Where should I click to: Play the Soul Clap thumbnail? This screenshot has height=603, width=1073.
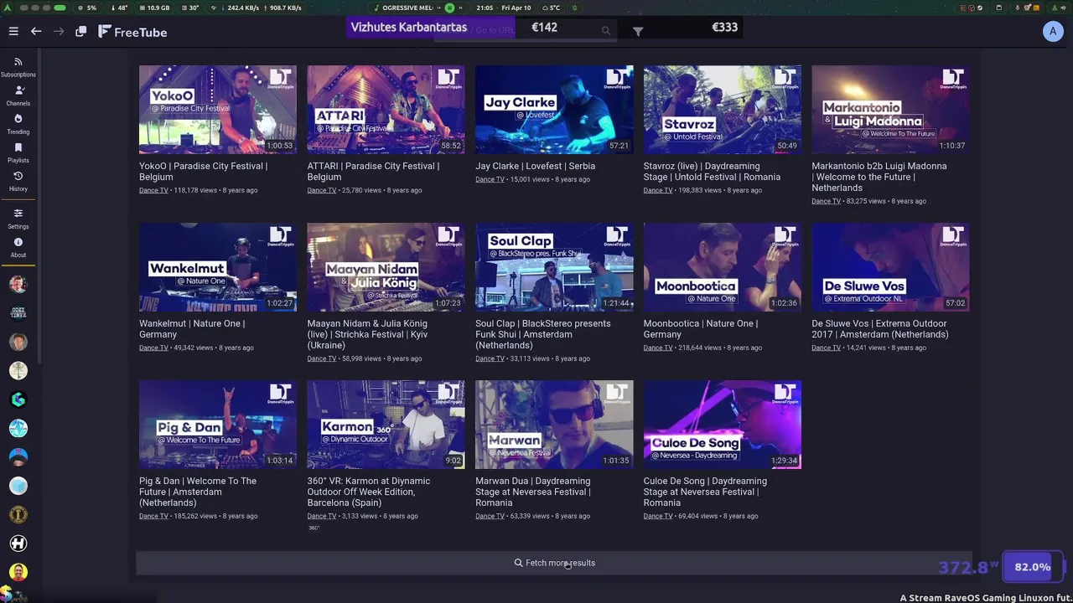pos(554,267)
